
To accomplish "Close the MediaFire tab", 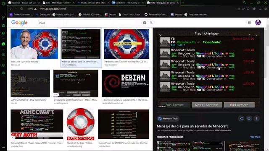I will pos(143,3).
